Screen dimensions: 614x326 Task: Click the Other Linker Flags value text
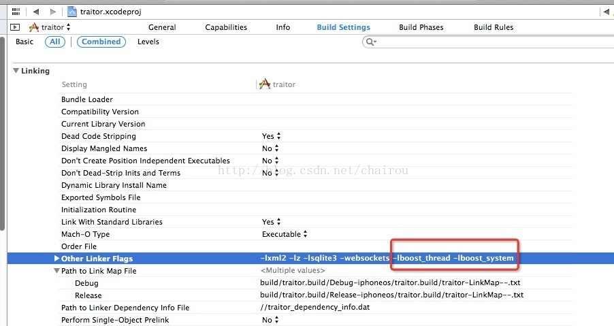coord(387,258)
